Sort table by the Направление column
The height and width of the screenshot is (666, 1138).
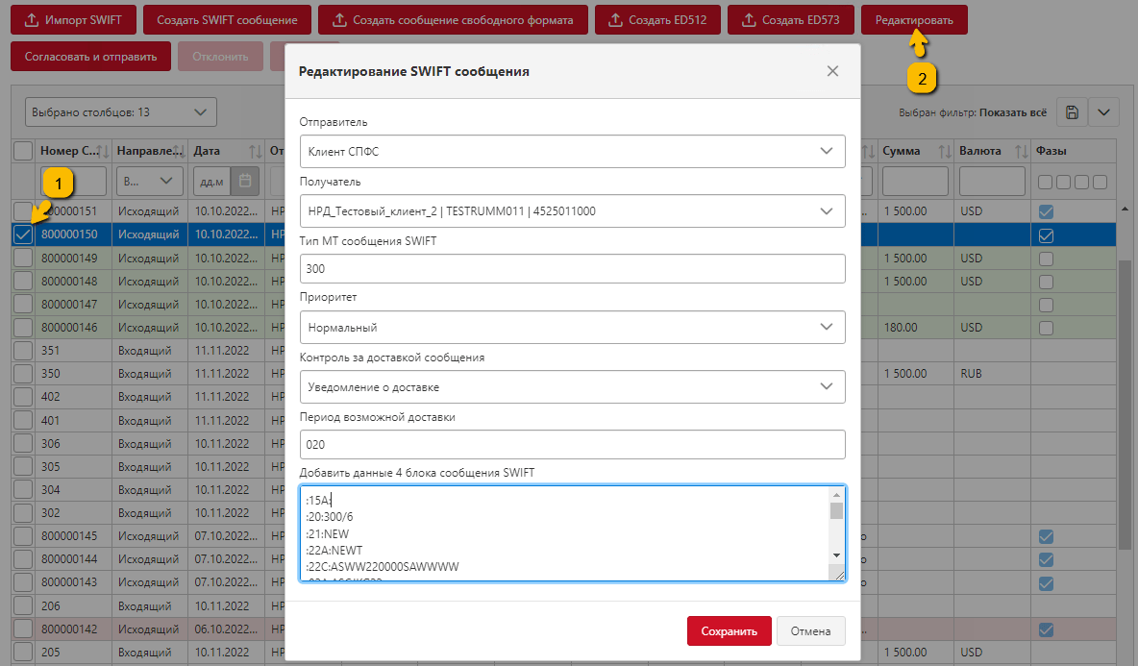pos(180,151)
